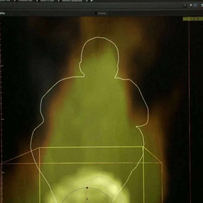Expand the path bar dropdown arrow
Image resolution: width=203 pixels, height=203 pixels.
pos(185,6)
